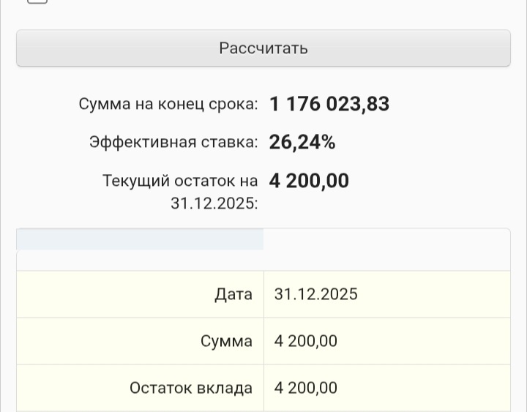Select the 1 176 023,83 total amount
The height and width of the screenshot is (412, 527).
click(329, 105)
